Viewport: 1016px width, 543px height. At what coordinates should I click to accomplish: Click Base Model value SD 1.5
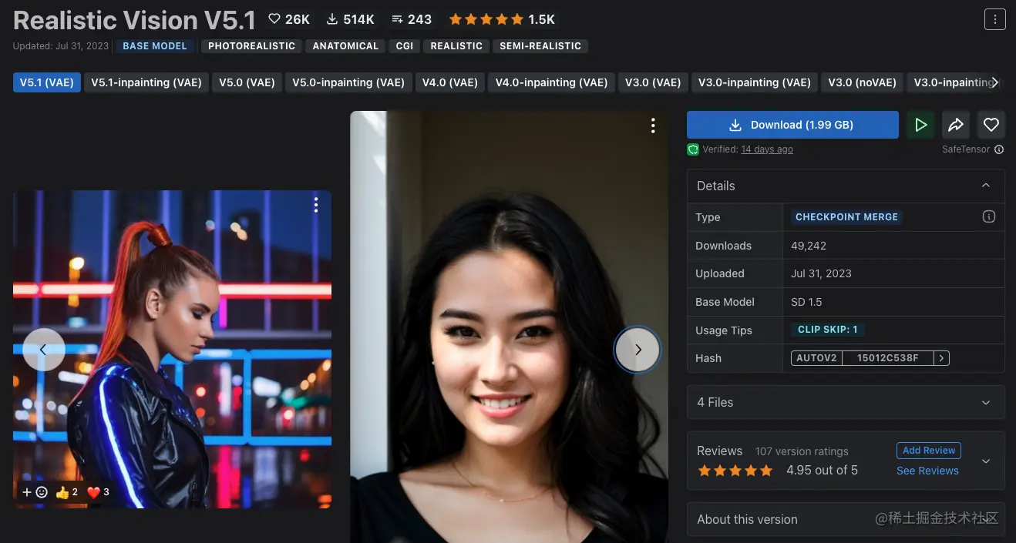[x=806, y=302]
